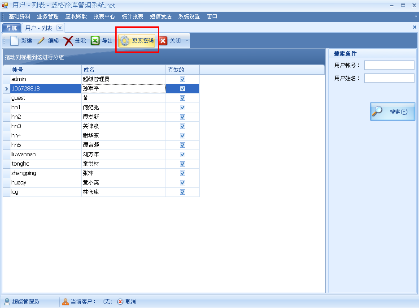This screenshot has height=308, width=419.
Task: Select the 用户 - 列表 tab
Action: coord(39,28)
